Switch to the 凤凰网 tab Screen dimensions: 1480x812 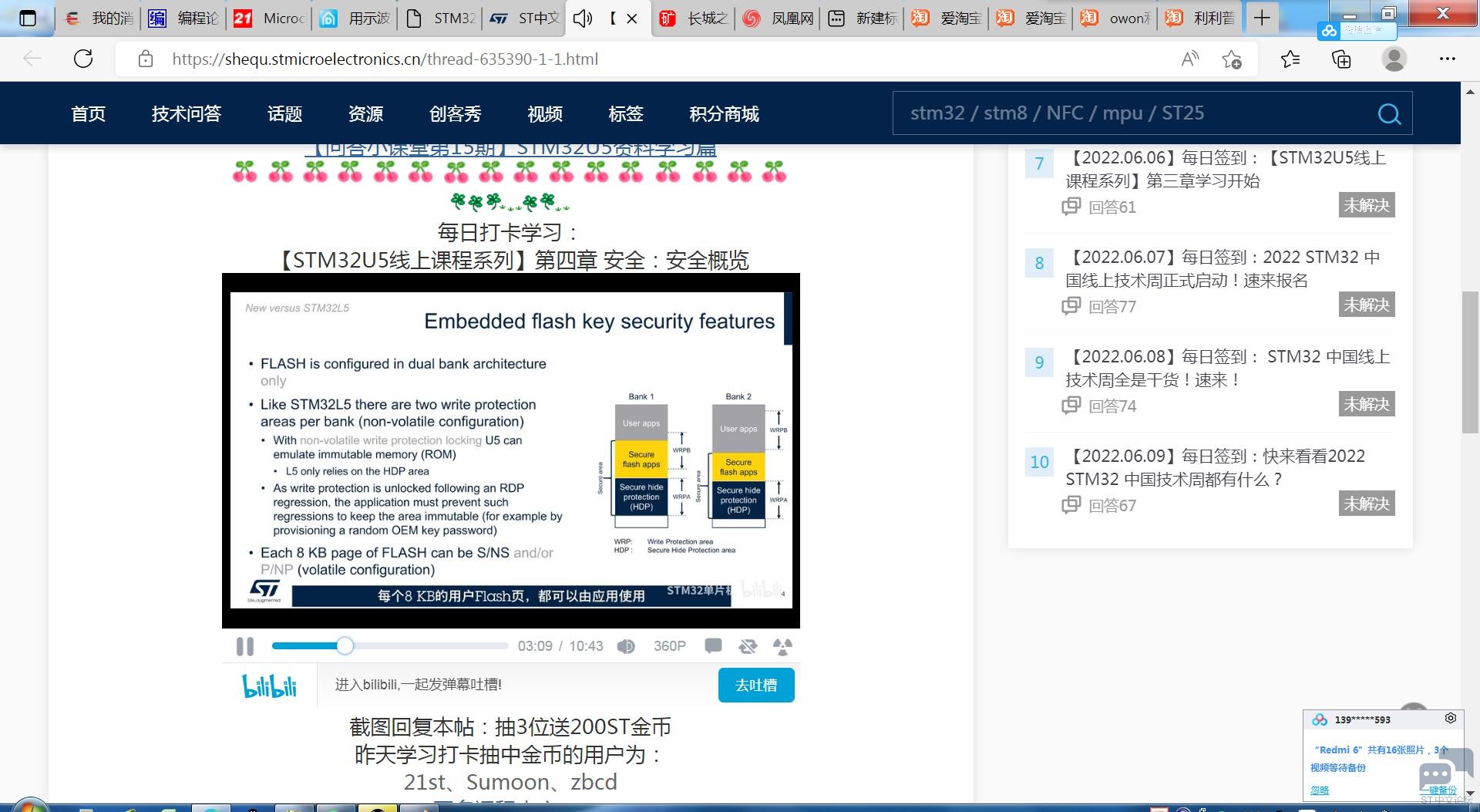point(779,19)
